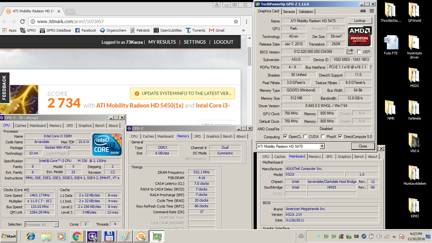The image size is (432, 243).
Task: Open SETTINGS link on 3DMark
Action: tap(195, 42)
